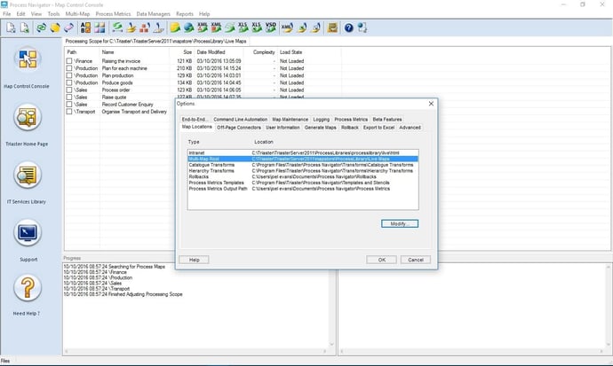Viewport: 613px width, 366px height.
Task: Open the Reports menu
Action: coord(185,13)
